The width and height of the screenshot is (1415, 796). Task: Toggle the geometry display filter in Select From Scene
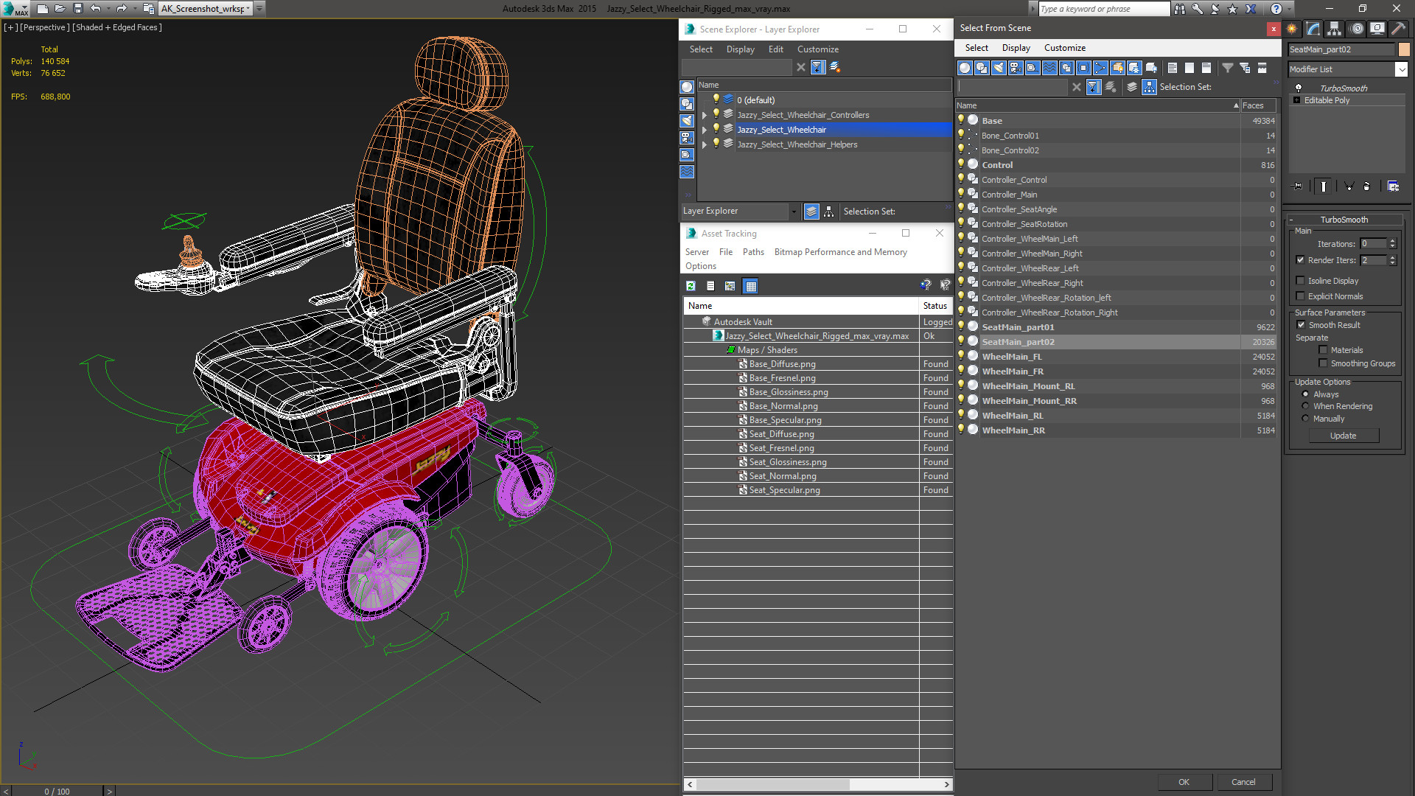965,68
